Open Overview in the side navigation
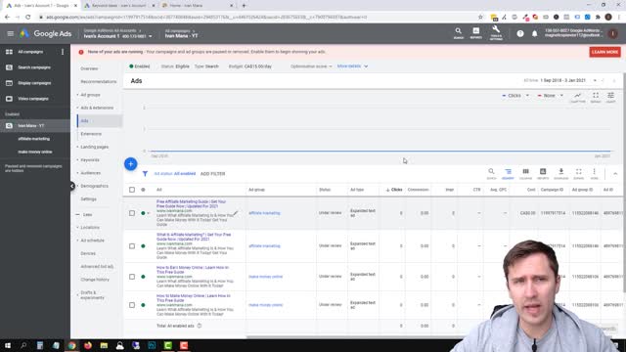Image resolution: width=626 pixels, height=352 pixels. click(89, 68)
